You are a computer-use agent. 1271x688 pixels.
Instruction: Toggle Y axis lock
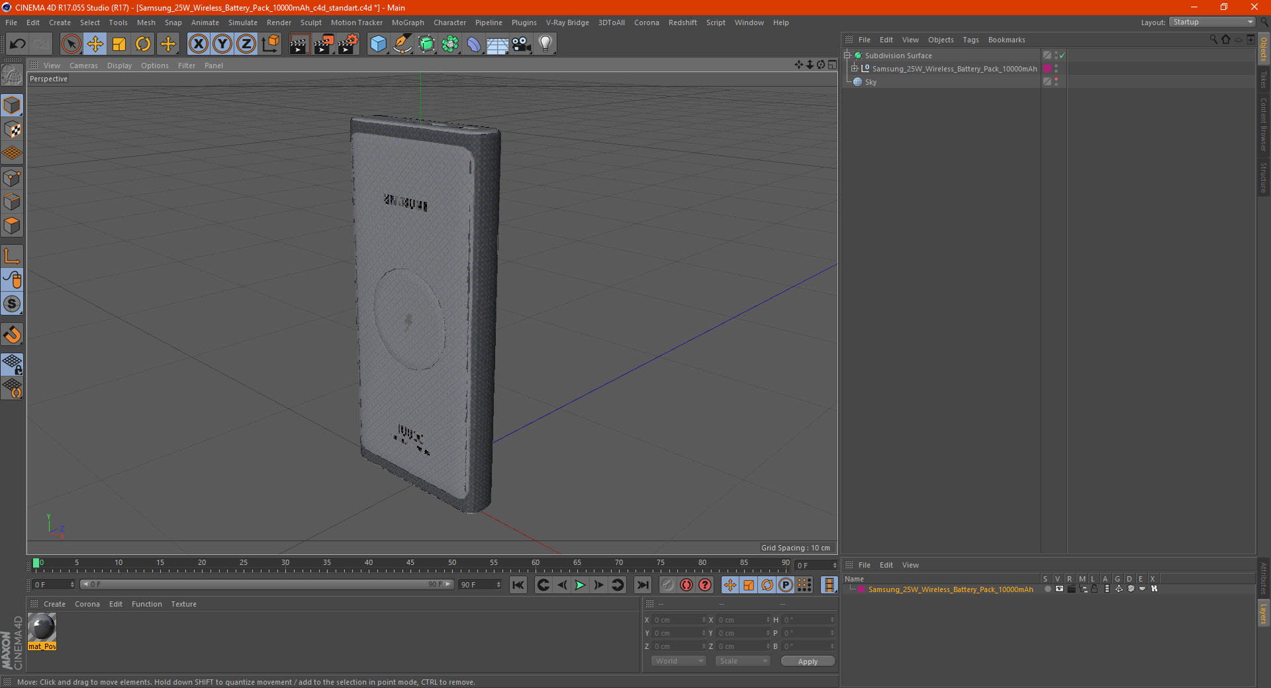222,44
